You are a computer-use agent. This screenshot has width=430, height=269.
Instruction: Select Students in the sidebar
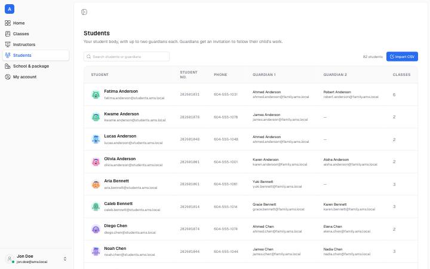(36, 55)
